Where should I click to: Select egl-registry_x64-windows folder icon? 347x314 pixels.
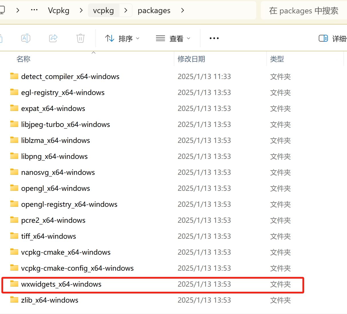click(x=14, y=92)
